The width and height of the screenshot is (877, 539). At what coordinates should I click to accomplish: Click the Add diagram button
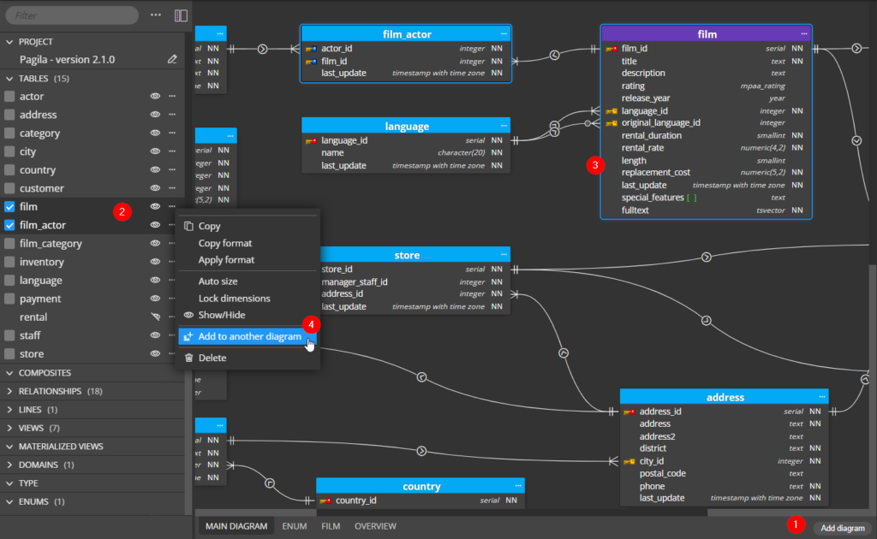(843, 528)
